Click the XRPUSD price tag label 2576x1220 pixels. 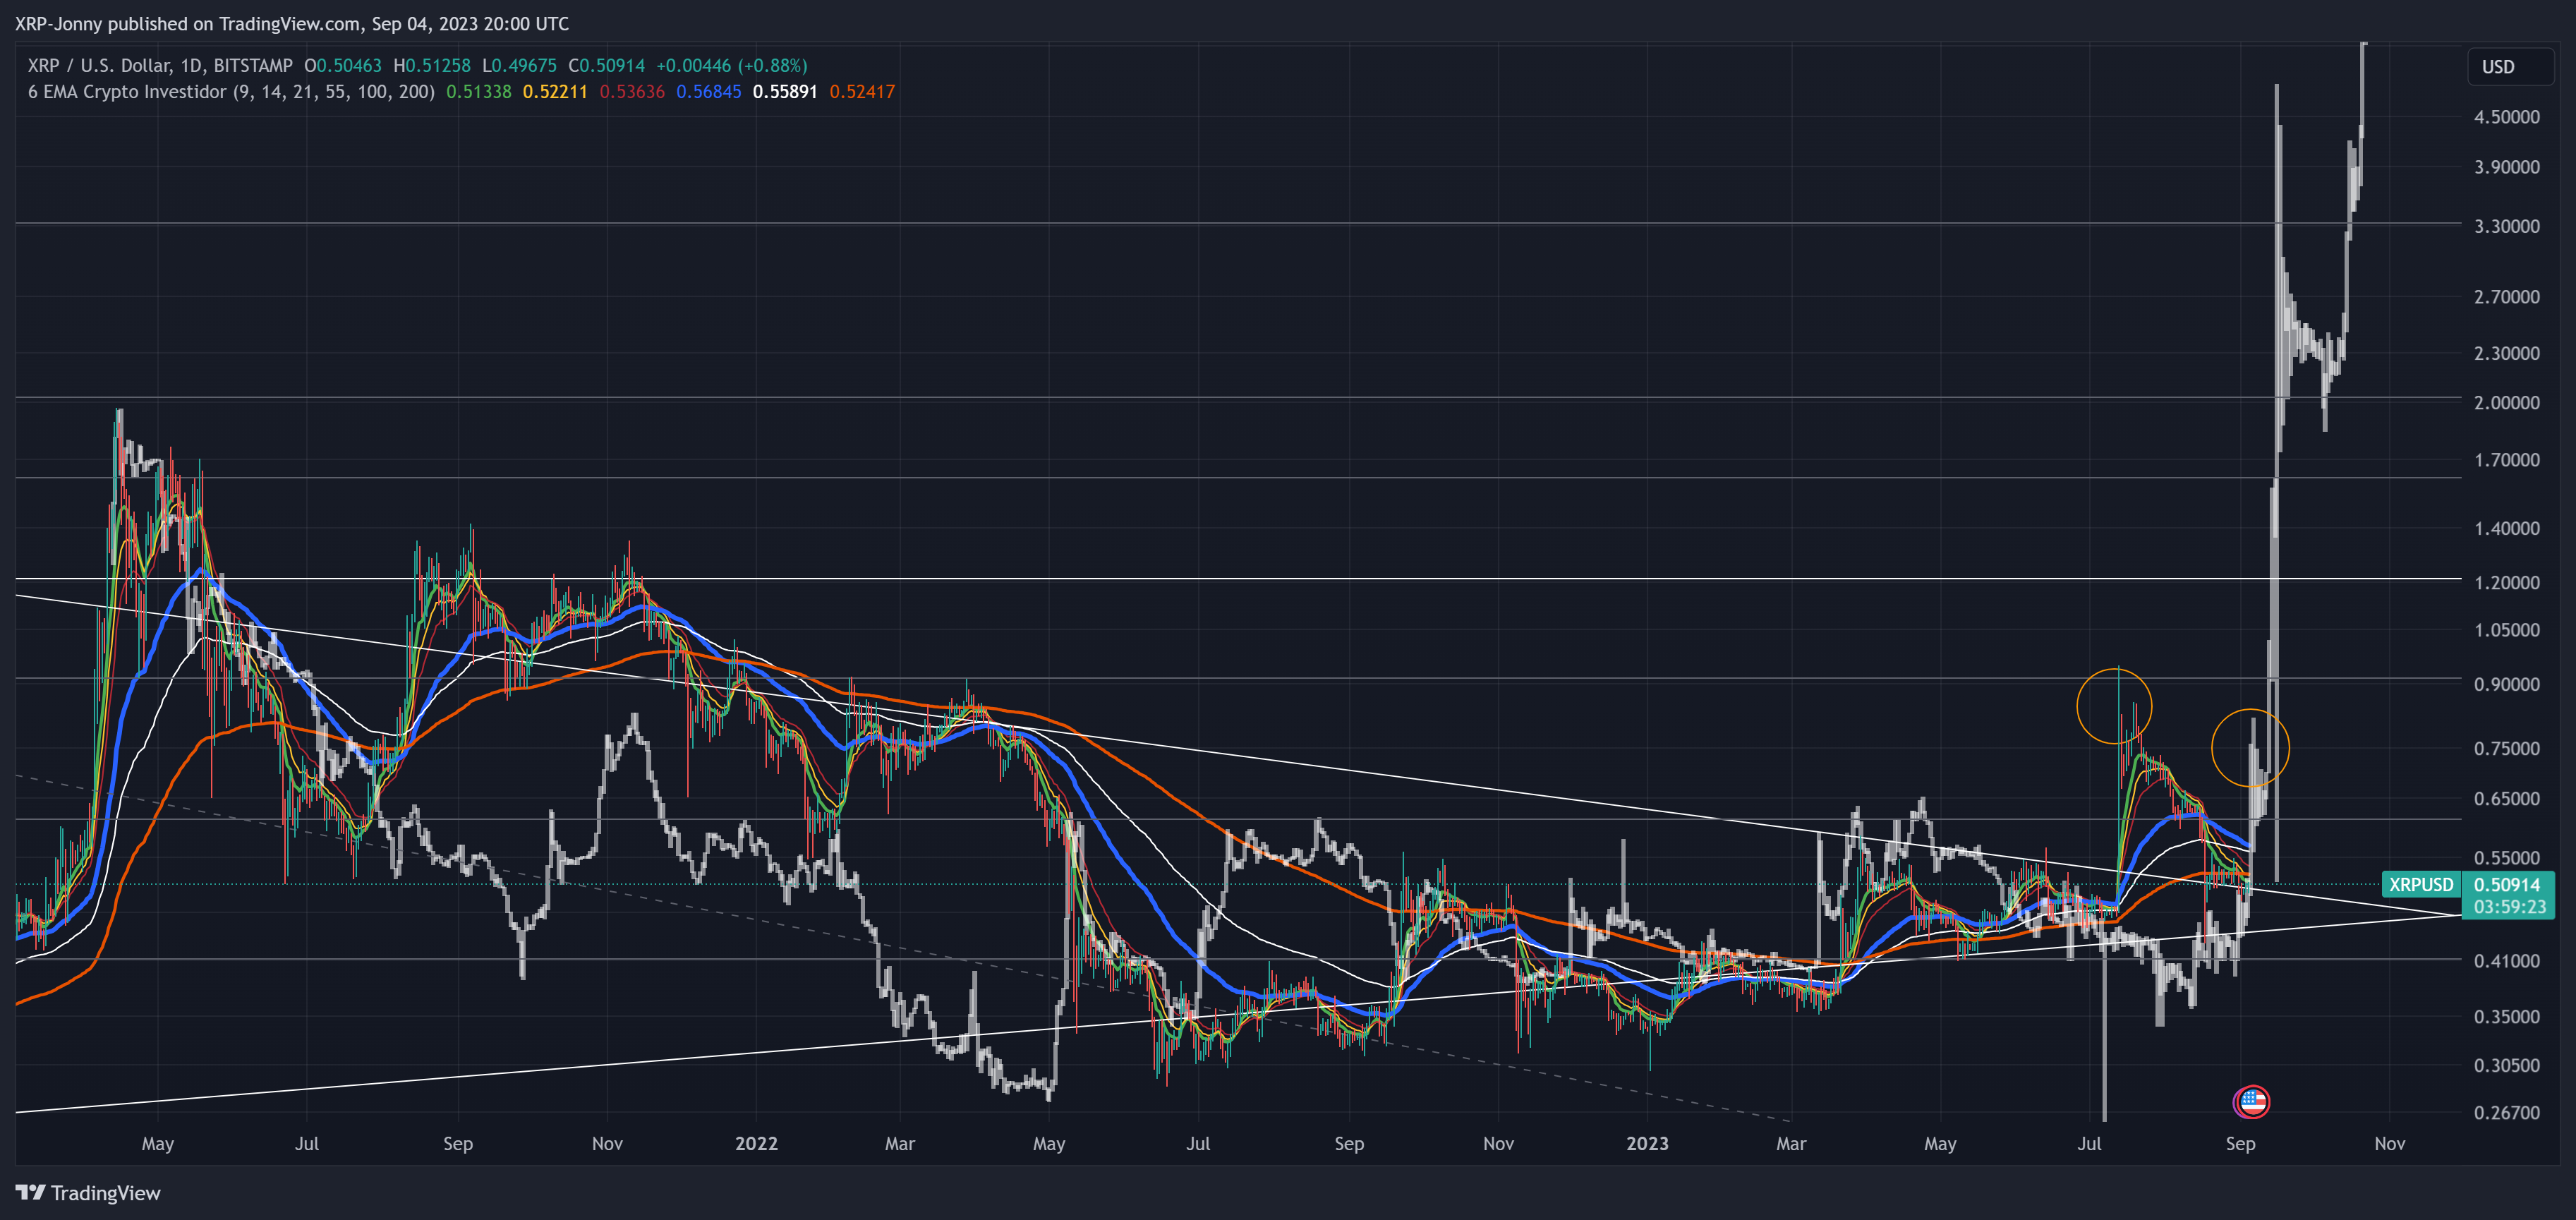click(2421, 884)
